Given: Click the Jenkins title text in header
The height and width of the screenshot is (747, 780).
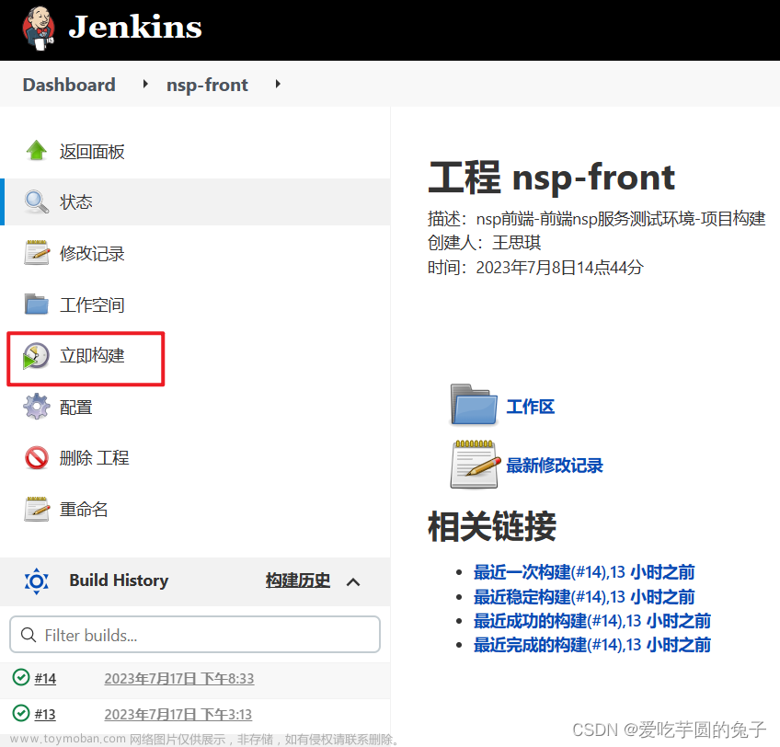Looking at the screenshot, I should (x=135, y=27).
